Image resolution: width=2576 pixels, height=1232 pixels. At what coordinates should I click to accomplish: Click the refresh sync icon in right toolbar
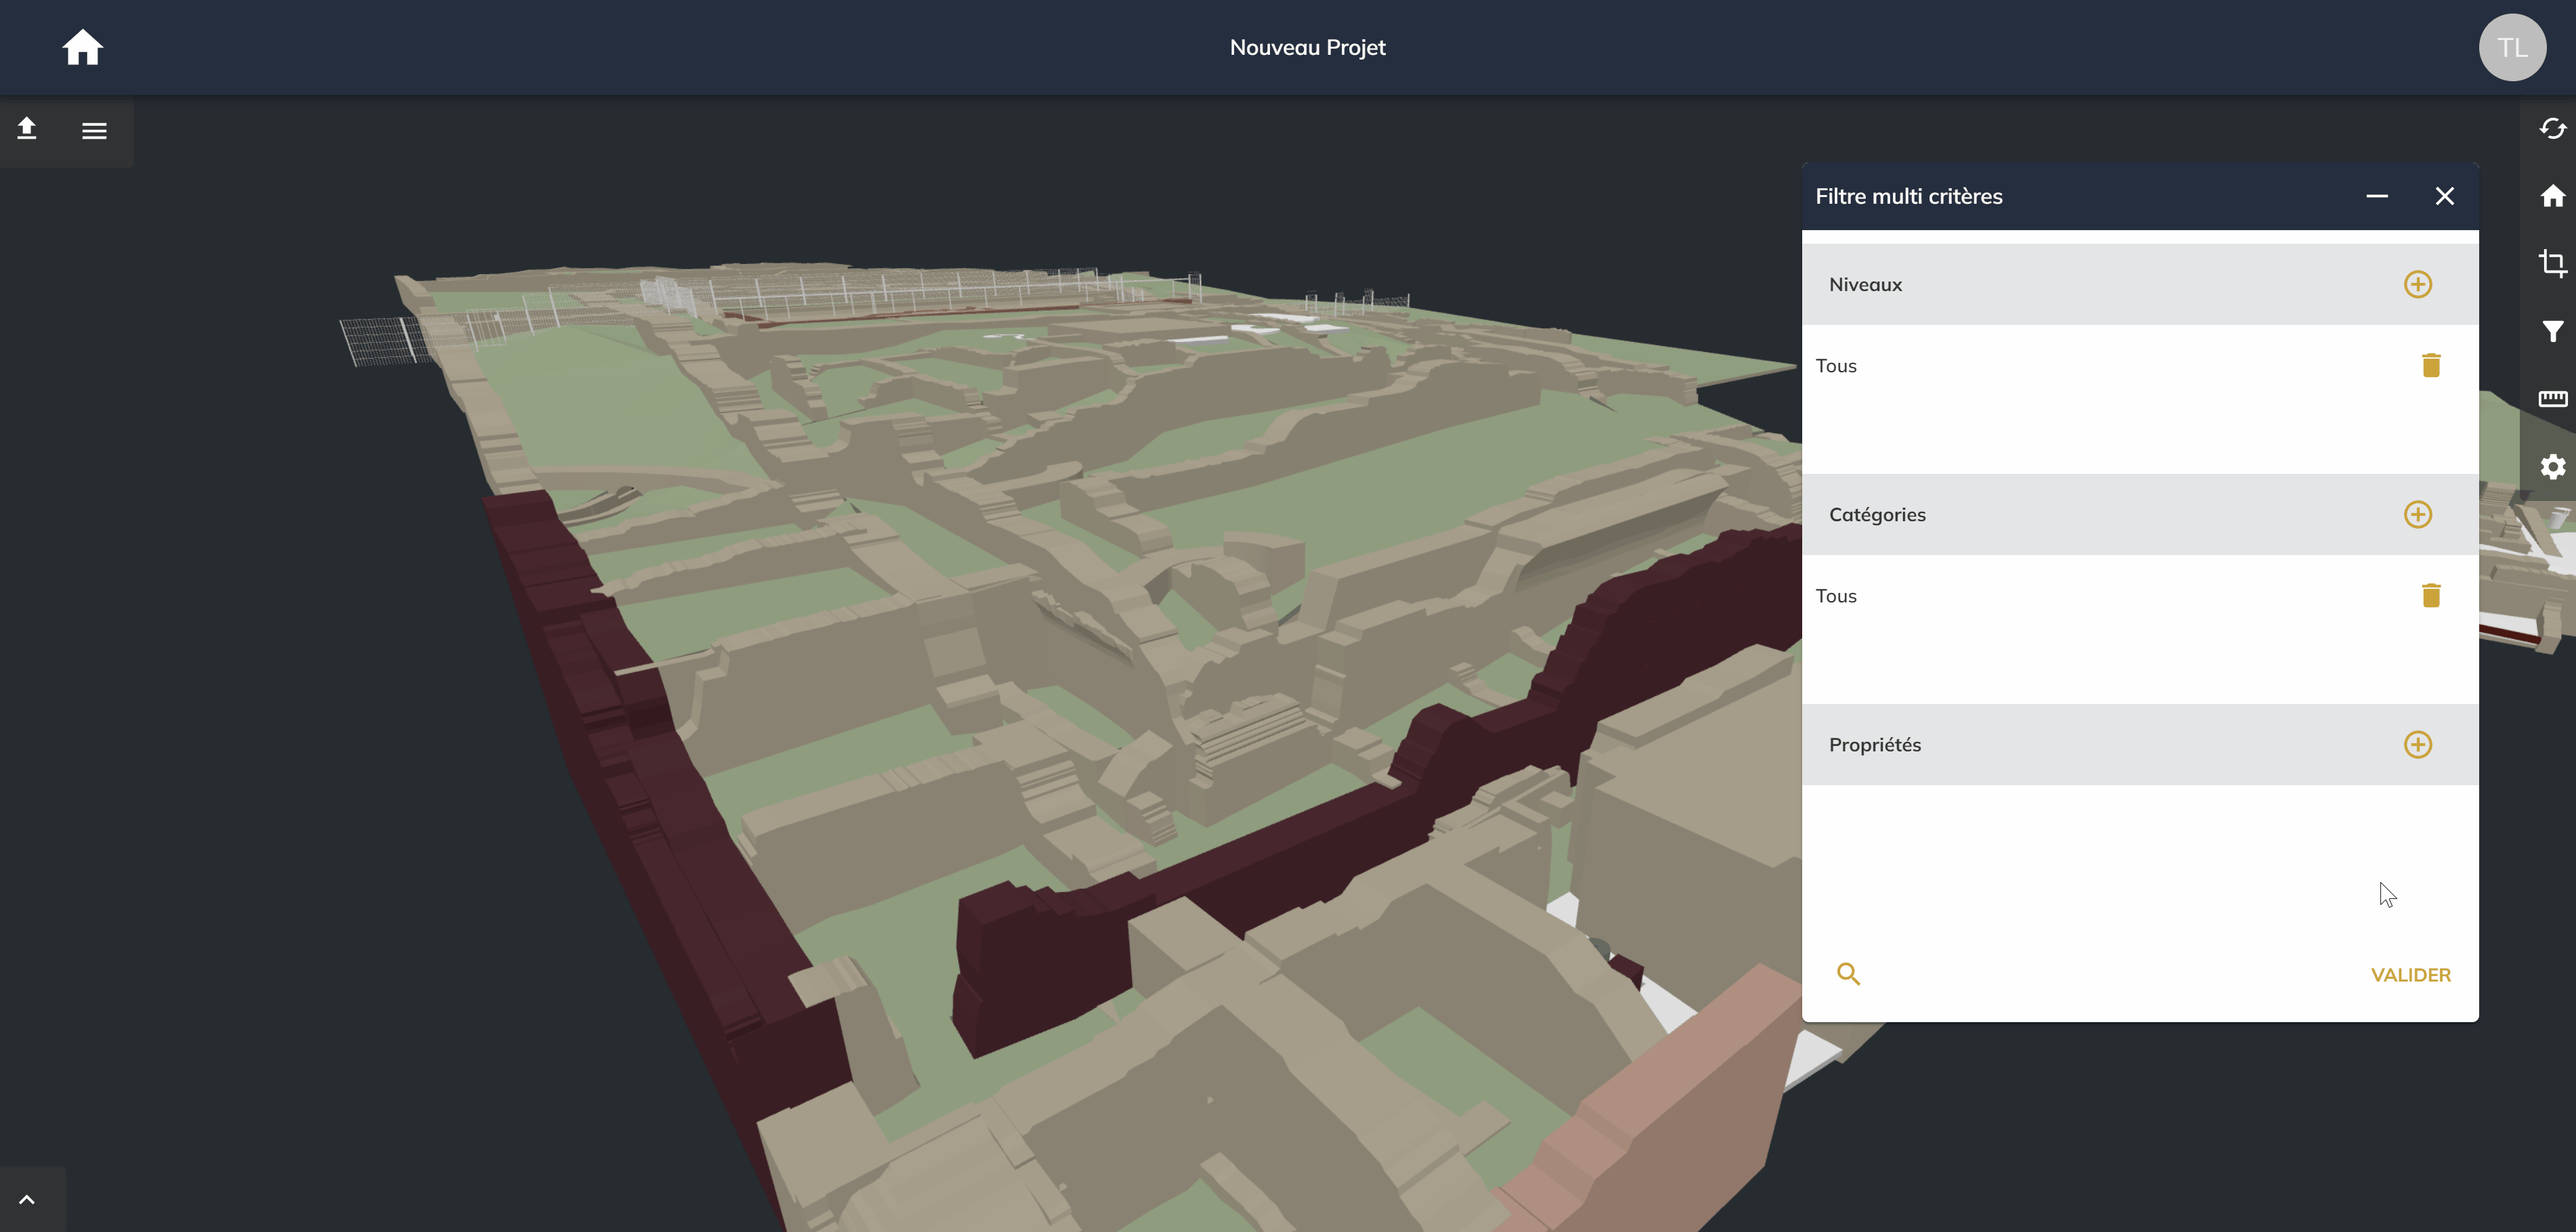2552,128
